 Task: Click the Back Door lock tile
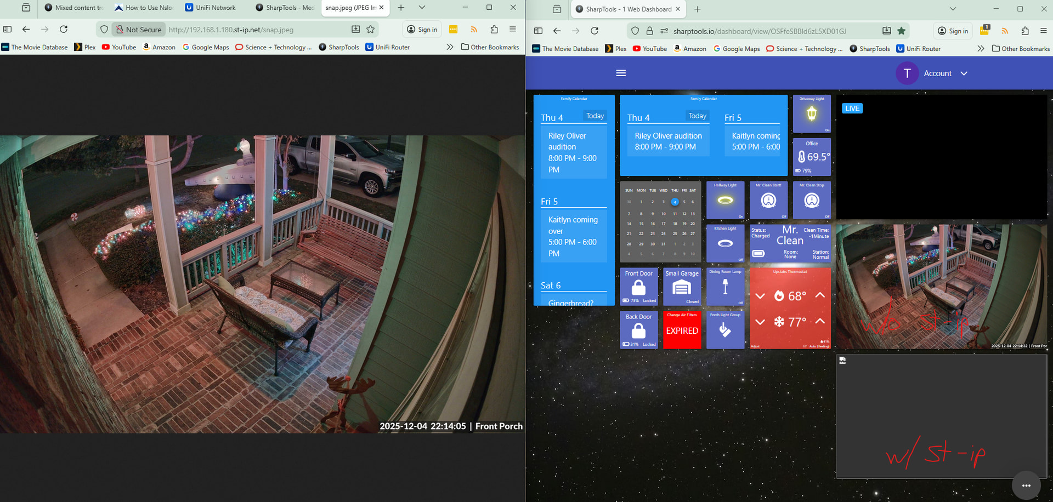(x=638, y=330)
